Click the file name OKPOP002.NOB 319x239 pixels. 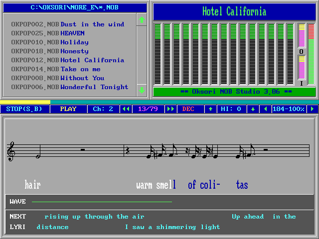(x=35, y=24)
